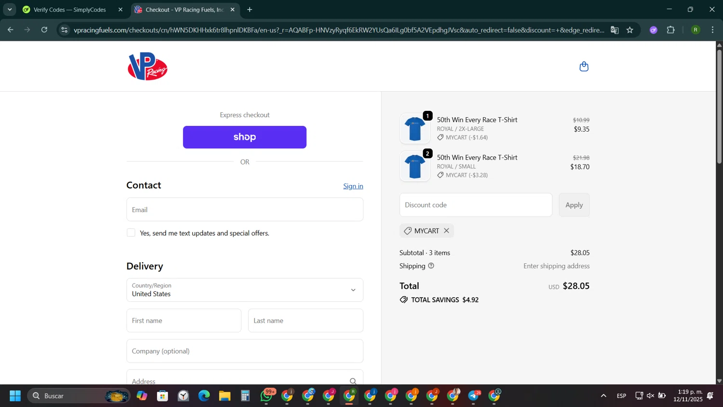Open the notifications bell icon
Image resolution: width=723 pixels, height=407 pixels.
coord(710,396)
